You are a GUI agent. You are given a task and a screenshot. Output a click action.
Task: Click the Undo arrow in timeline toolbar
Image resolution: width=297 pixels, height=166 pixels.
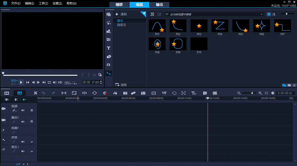click(x=43, y=93)
